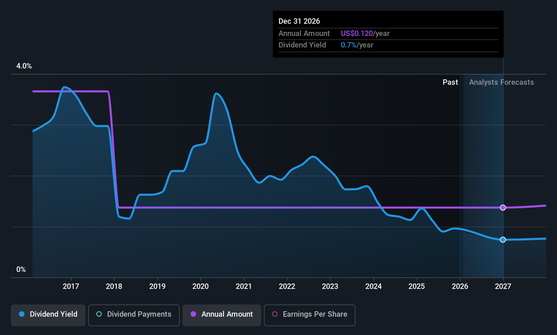Click the Past section label

coord(450,82)
